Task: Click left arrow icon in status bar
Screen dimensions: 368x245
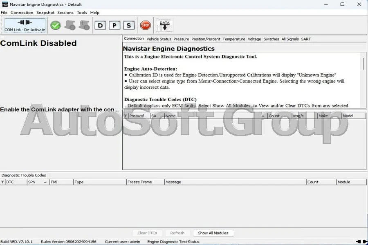Action: coord(358,242)
